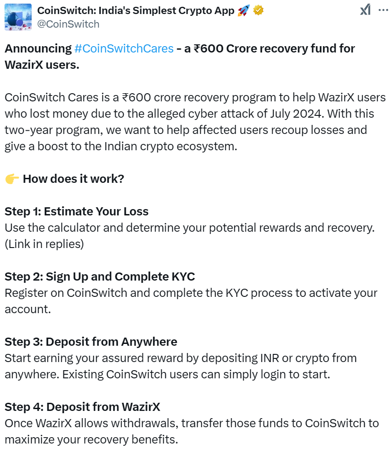The height and width of the screenshot is (453, 392).
Task: Open the @CoinSwitch handle link
Action: 68,24
